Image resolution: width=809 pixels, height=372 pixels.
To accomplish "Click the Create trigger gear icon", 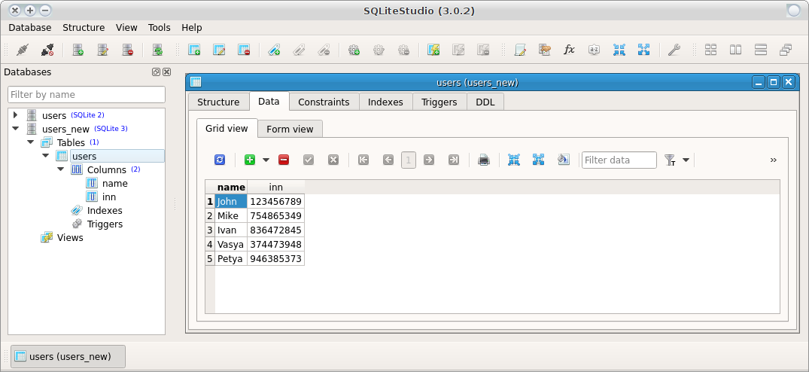I will click(x=354, y=50).
